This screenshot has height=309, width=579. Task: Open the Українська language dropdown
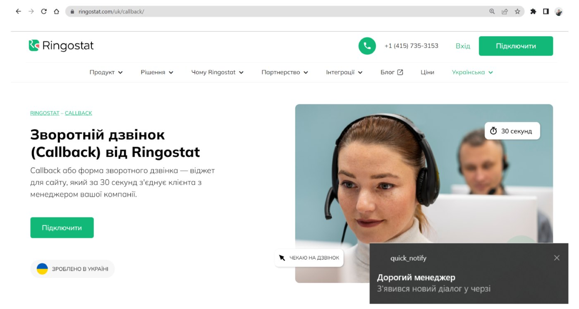[x=473, y=72]
